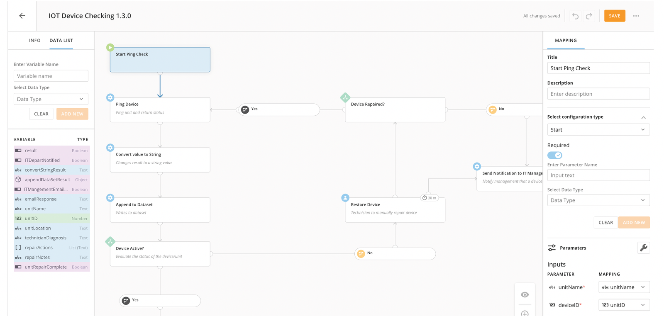Screen dimensions: 664x316
Task: Select the ITMangementEmail variable row
Action: tap(52, 190)
